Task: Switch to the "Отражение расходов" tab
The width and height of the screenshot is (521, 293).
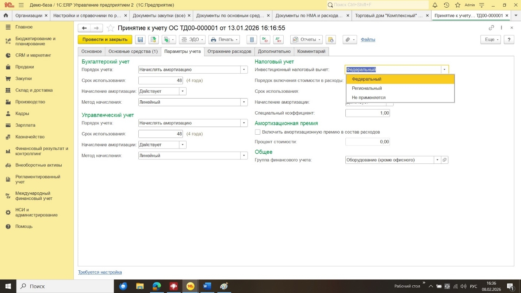Action: (229, 51)
